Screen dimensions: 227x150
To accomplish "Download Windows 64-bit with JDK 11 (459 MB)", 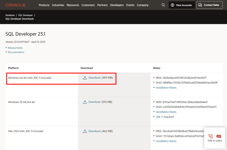I will click(x=94, y=78).
